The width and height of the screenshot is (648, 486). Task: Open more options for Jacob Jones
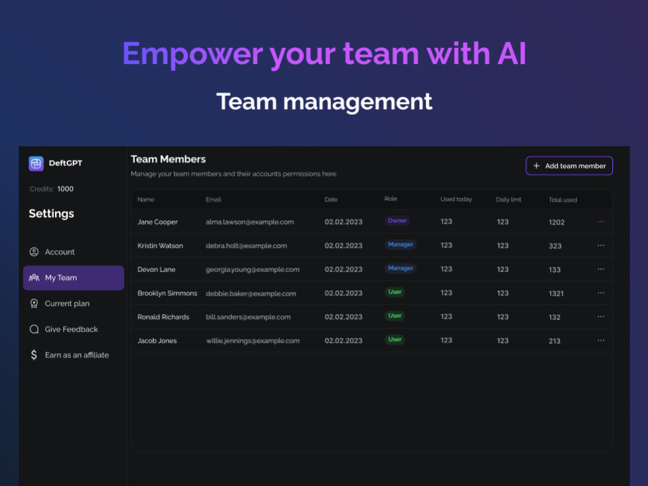pos(601,341)
